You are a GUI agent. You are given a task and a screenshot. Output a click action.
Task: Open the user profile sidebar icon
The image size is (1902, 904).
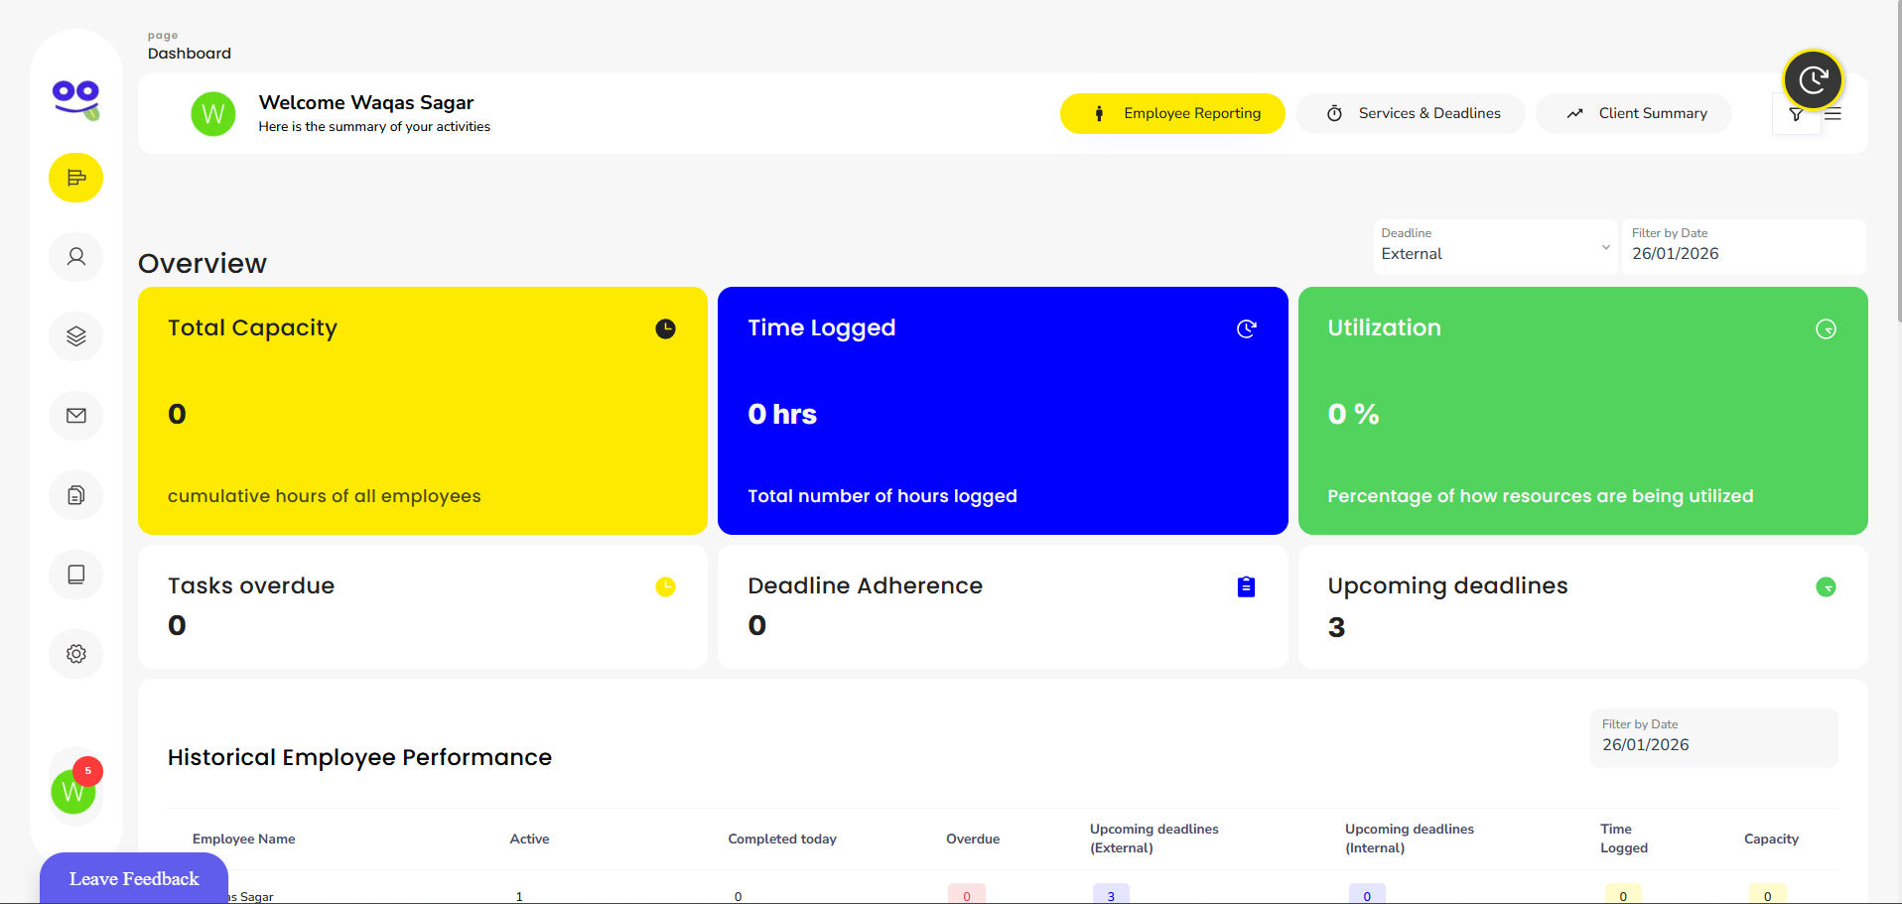pyautogui.click(x=75, y=257)
